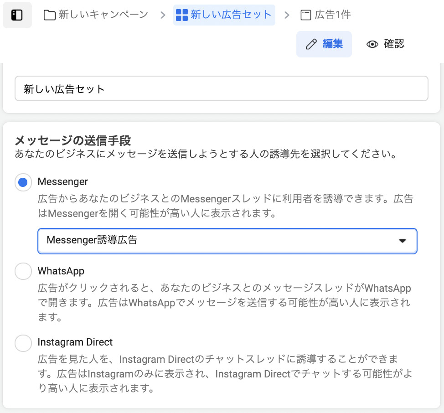Switch to the 編集 tab
444x413 pixels.
point(324,44)
